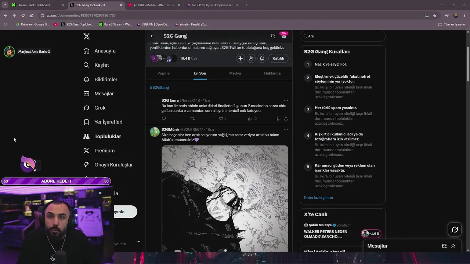Navigate browser back

(5, 15)
